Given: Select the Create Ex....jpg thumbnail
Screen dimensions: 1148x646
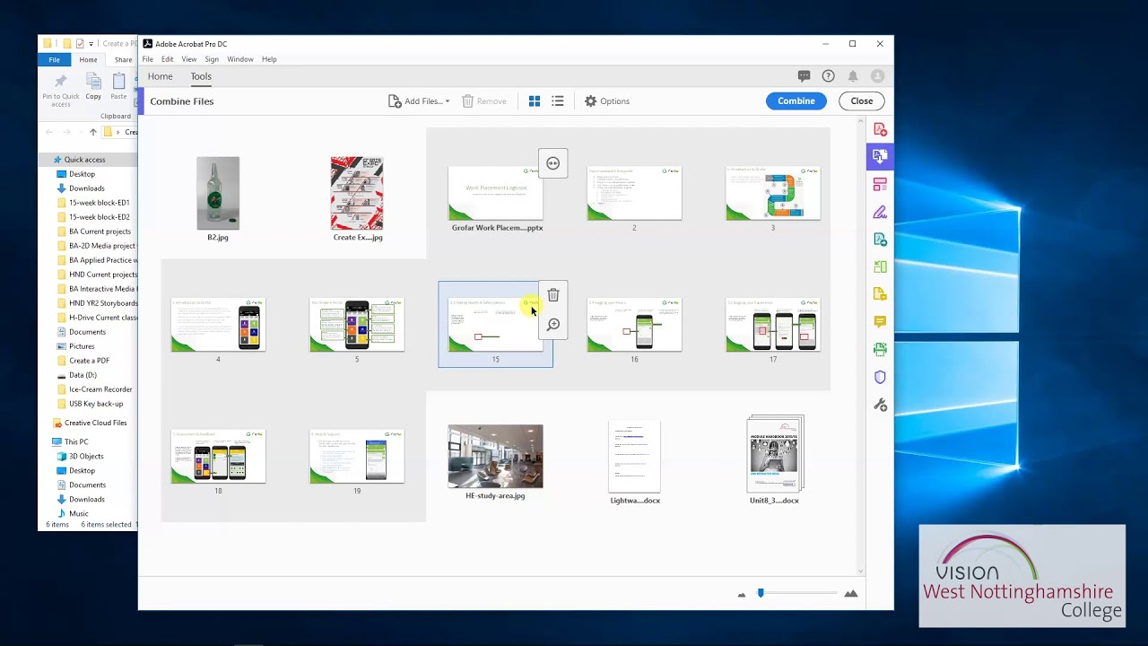Looking at the screenshot, I should pyautogui.click(x=357, y=193).
